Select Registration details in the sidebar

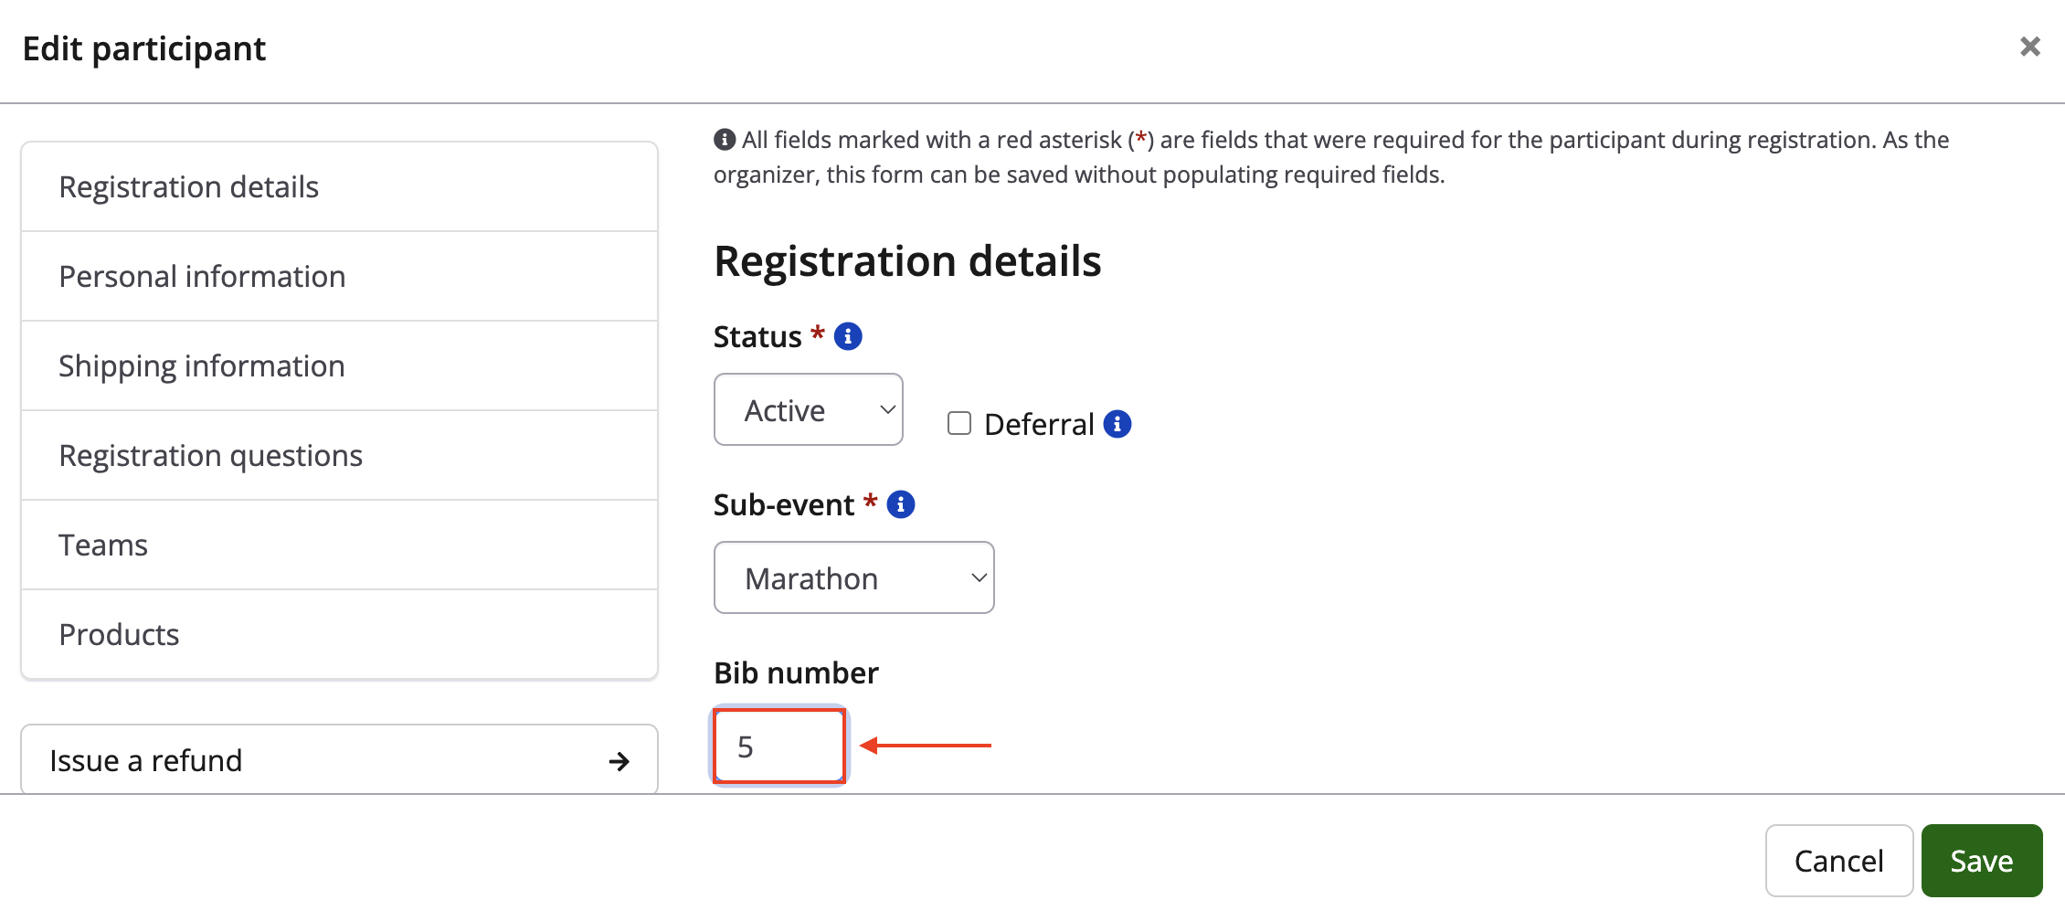click(x=188, y=187)
